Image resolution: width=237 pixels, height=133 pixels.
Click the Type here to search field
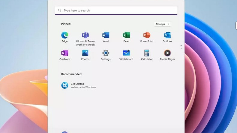[x=116, y=10]
